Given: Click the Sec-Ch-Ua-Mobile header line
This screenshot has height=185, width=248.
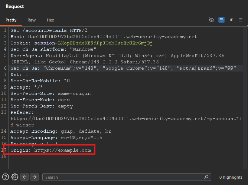Looking at the screenshot, I should [40, 81].
